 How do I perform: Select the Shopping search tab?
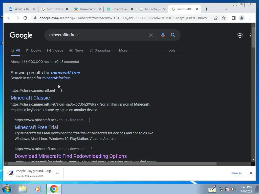(x=100, y=51)
